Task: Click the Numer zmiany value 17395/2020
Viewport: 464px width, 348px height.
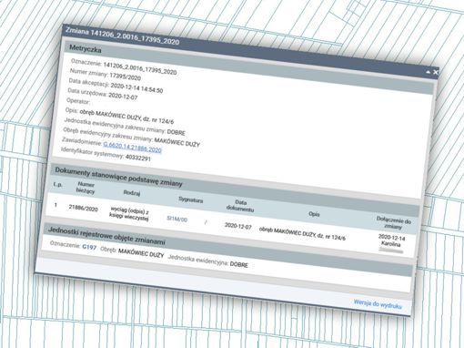Action: 126,76
